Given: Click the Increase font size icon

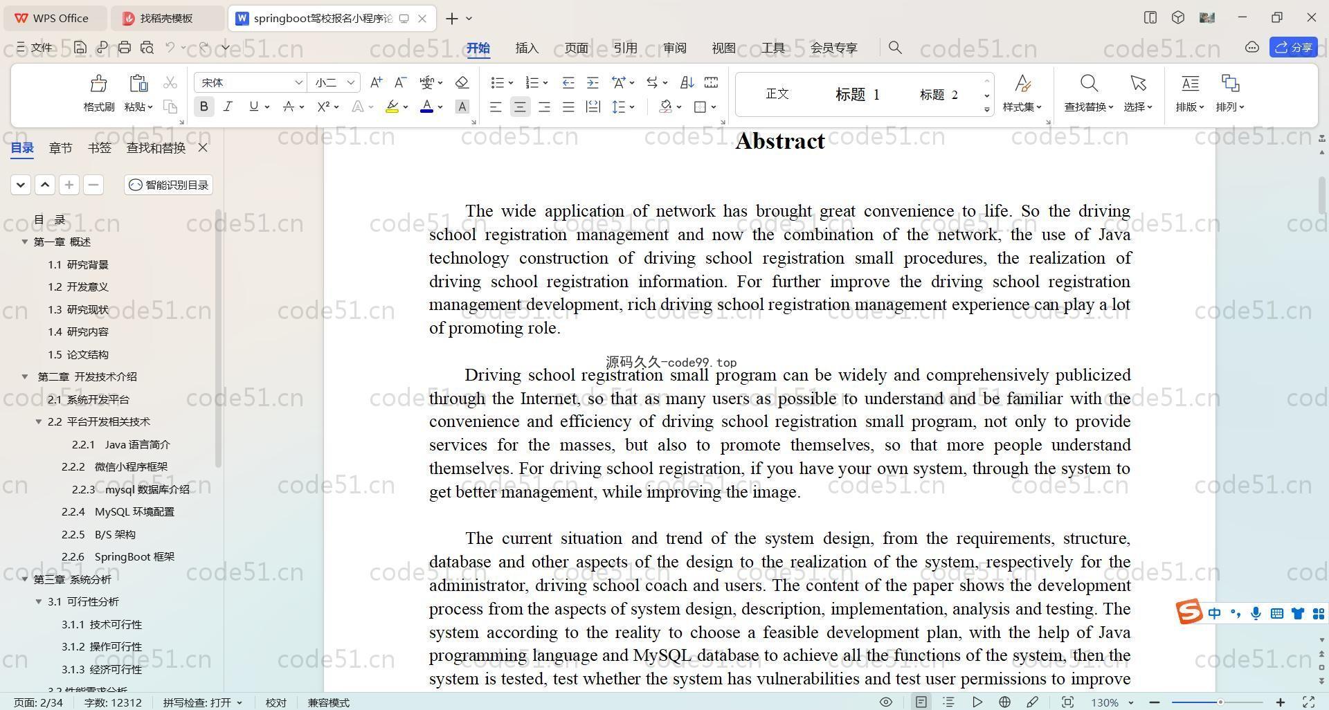Looking at the screenshot, I should click(x=376, y=82).
